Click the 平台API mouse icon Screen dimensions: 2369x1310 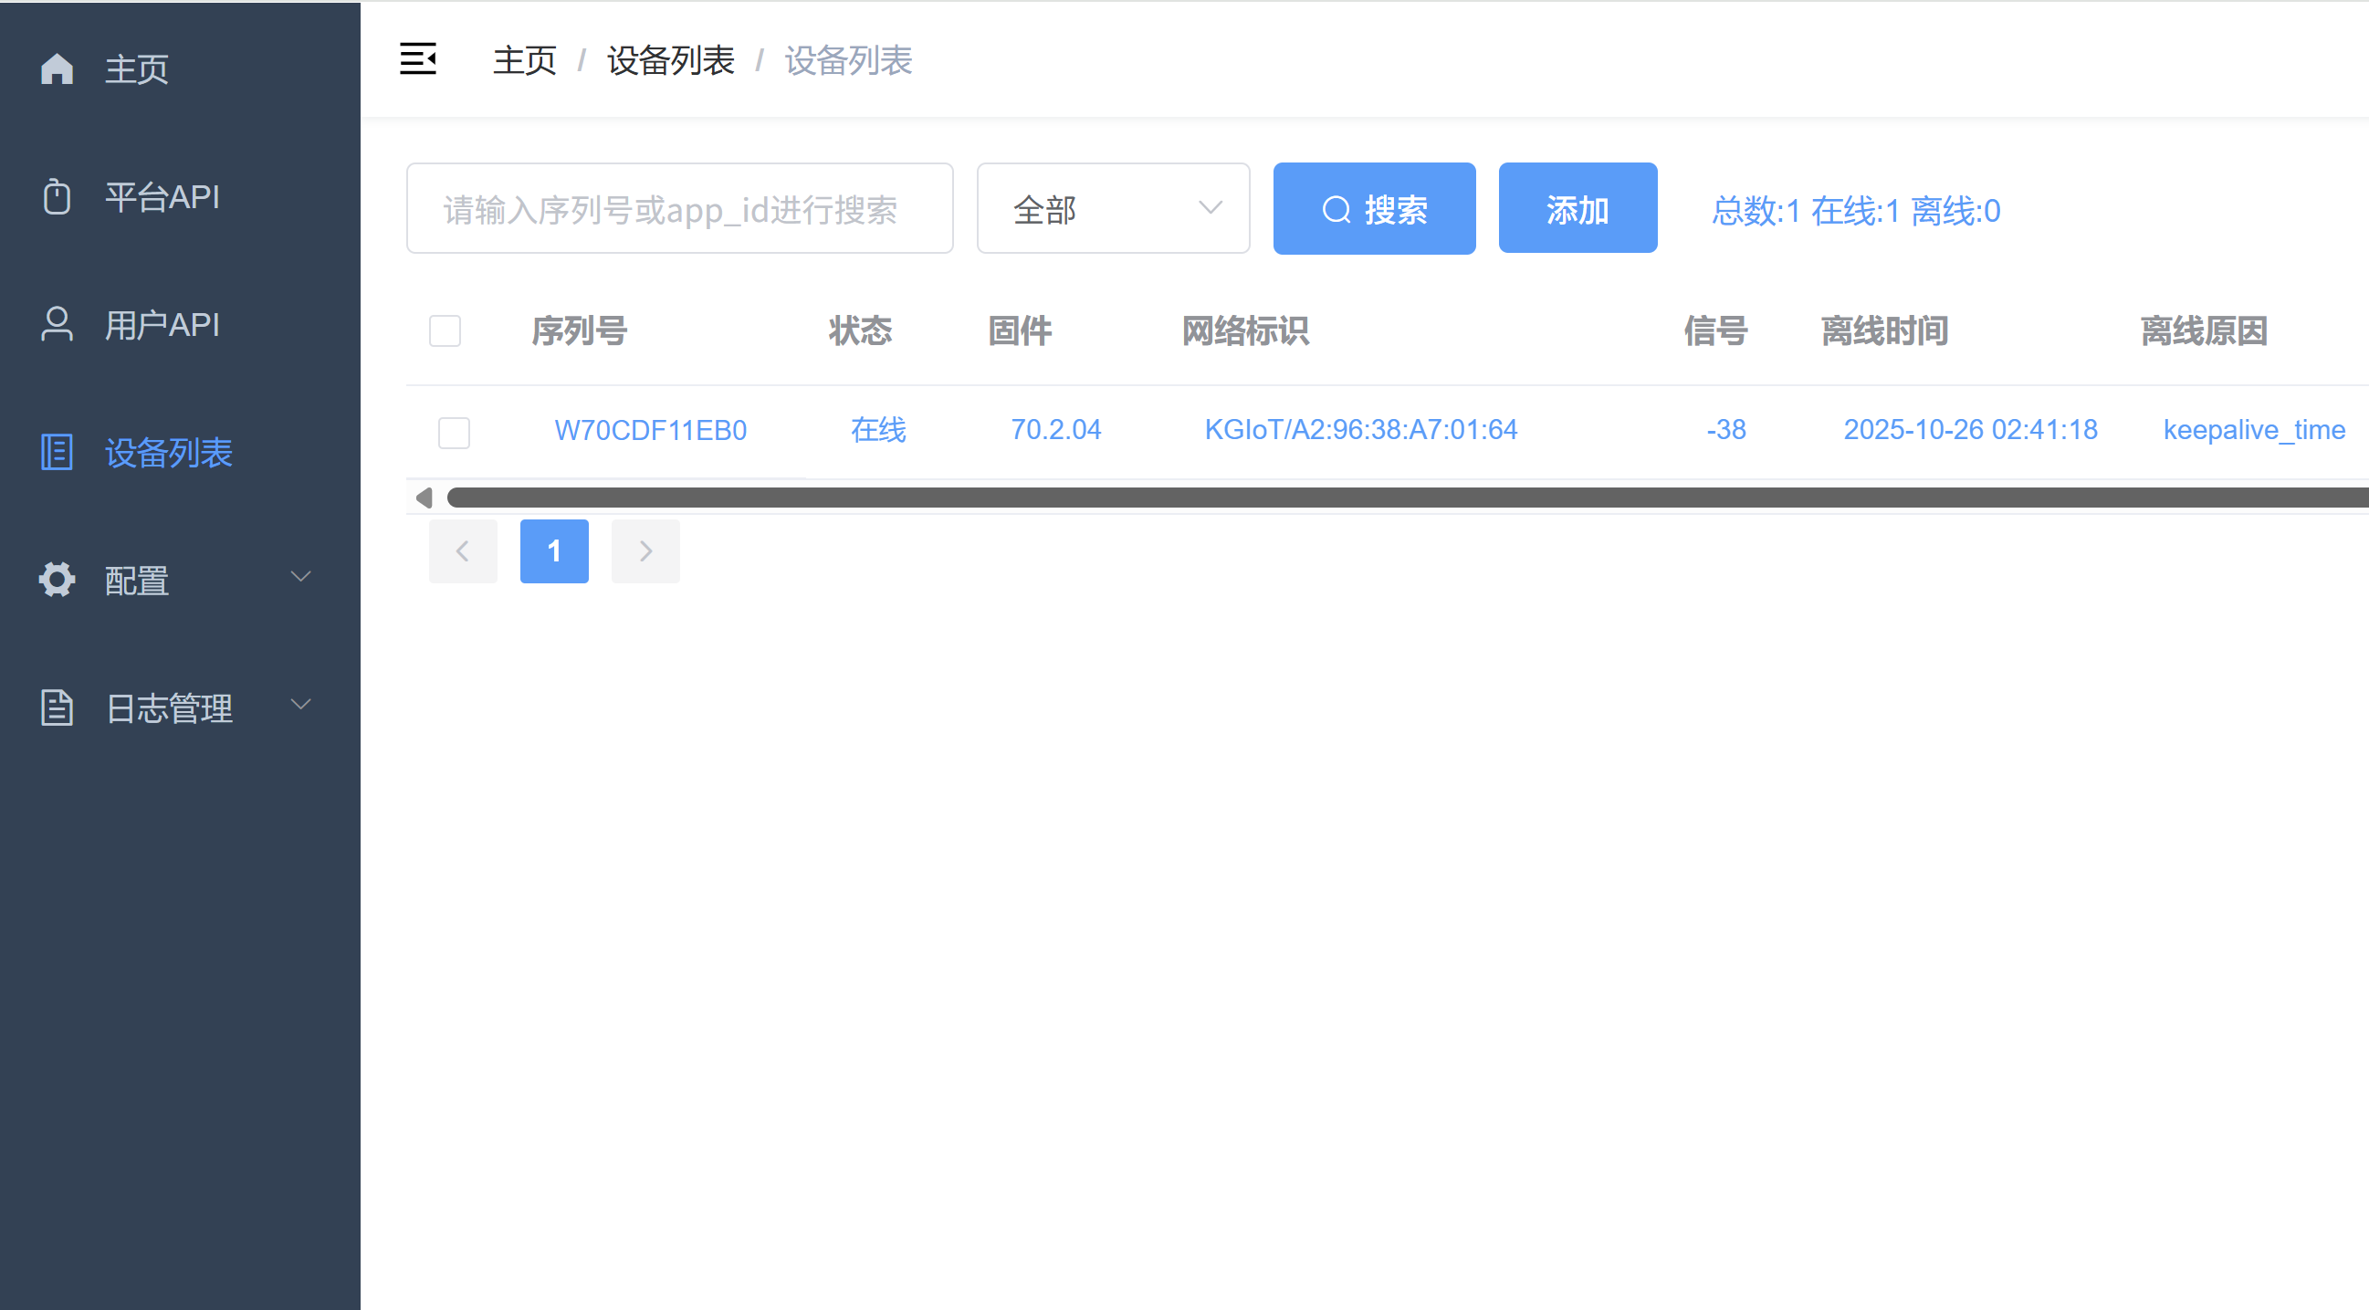(x=57, y=197)
